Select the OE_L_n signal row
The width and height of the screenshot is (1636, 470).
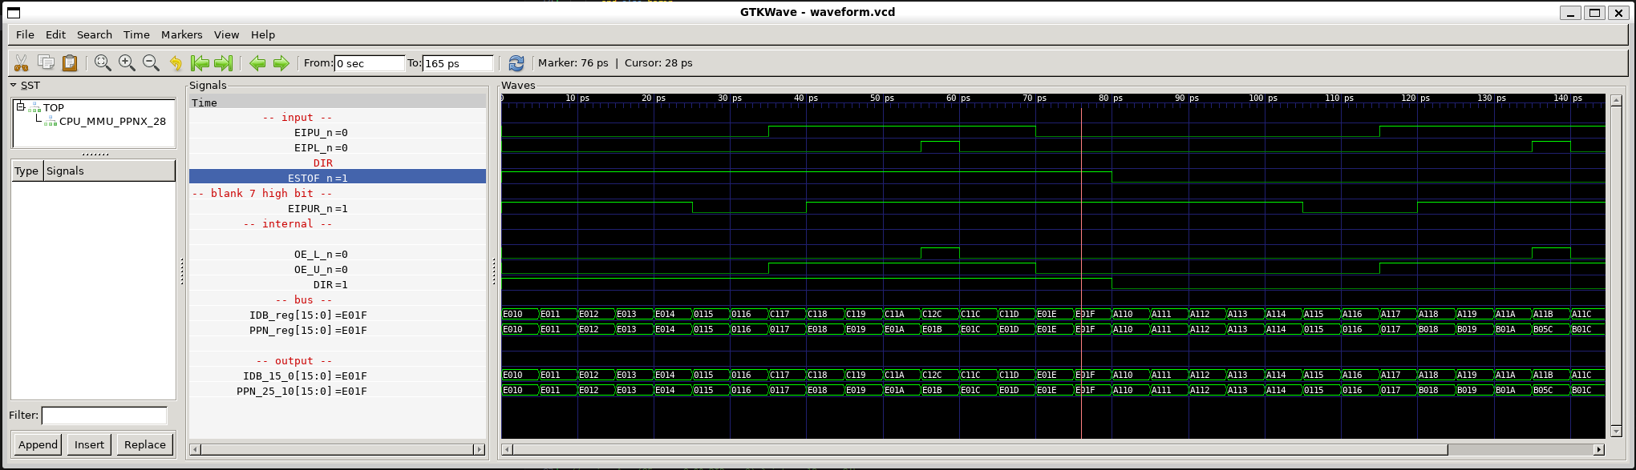pos(338,255)
